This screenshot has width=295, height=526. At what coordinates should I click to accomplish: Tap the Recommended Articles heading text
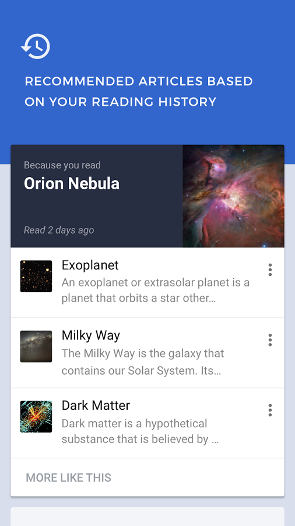139,91
